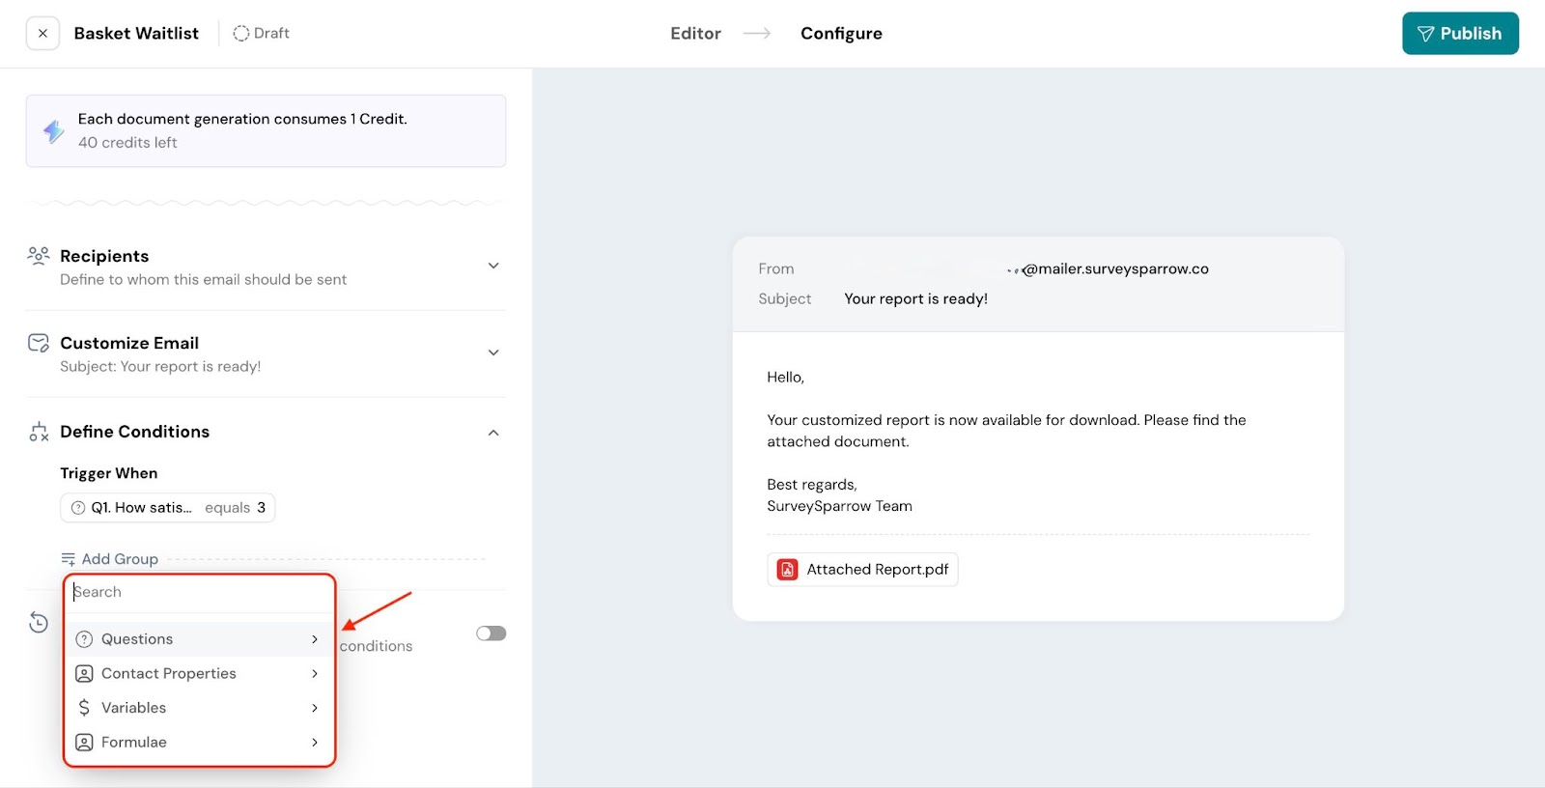Screen dimensions: 1545x788
Task: Click the X close icon beside Basket Waitlist
Action: point(42,34)
